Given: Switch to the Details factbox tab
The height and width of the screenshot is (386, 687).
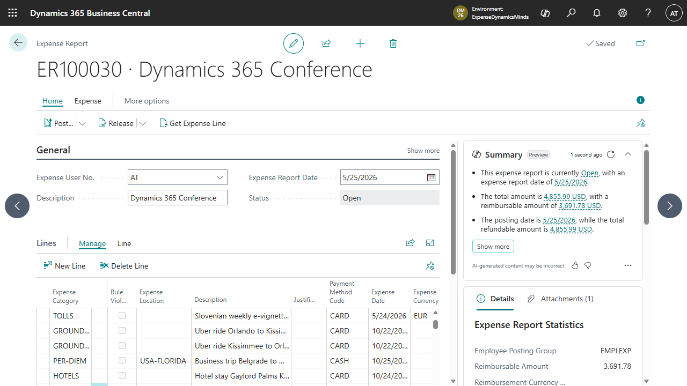Looking at the screenshot, I should click(495, 299).
